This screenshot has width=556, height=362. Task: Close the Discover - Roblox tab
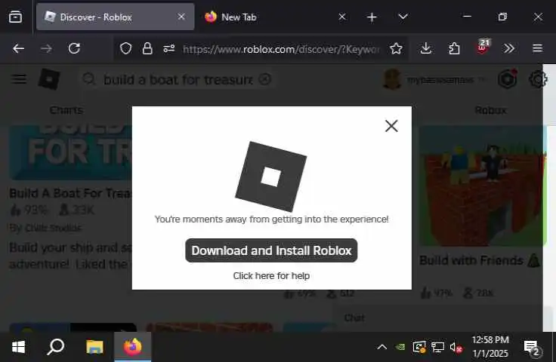tap(181, 17)
